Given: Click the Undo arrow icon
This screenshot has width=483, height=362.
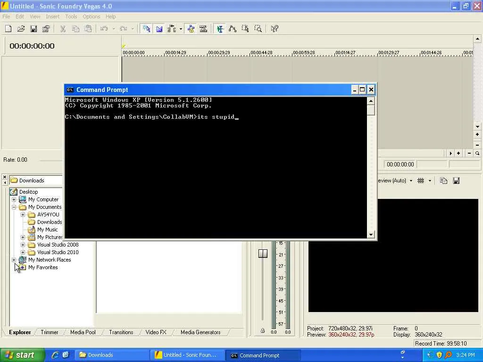Looking at the screenshot, I should point(104,29).
